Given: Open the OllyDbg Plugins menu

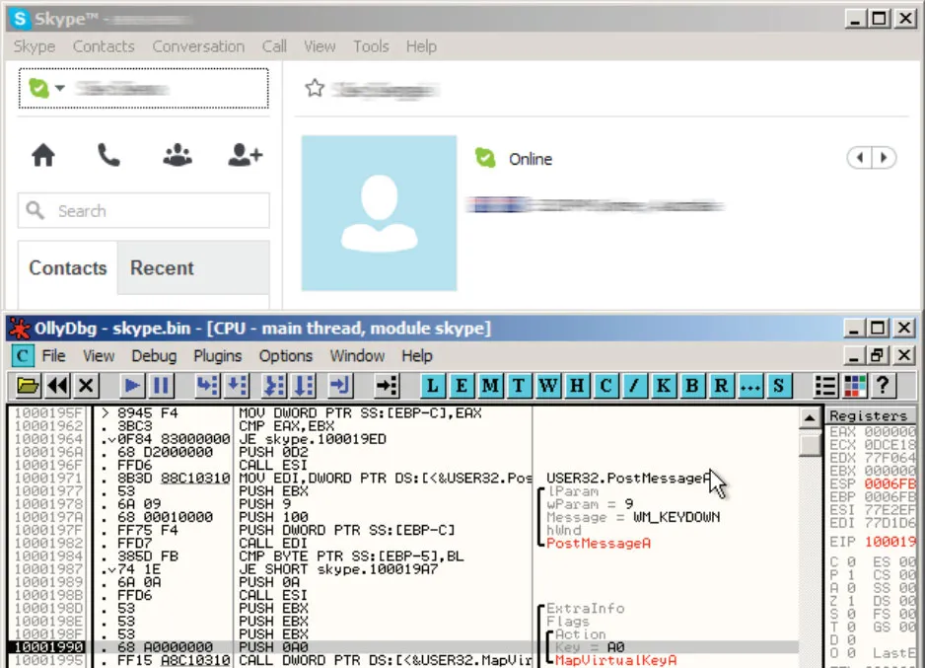Looking at the screenshot, I should click(218, 356).
